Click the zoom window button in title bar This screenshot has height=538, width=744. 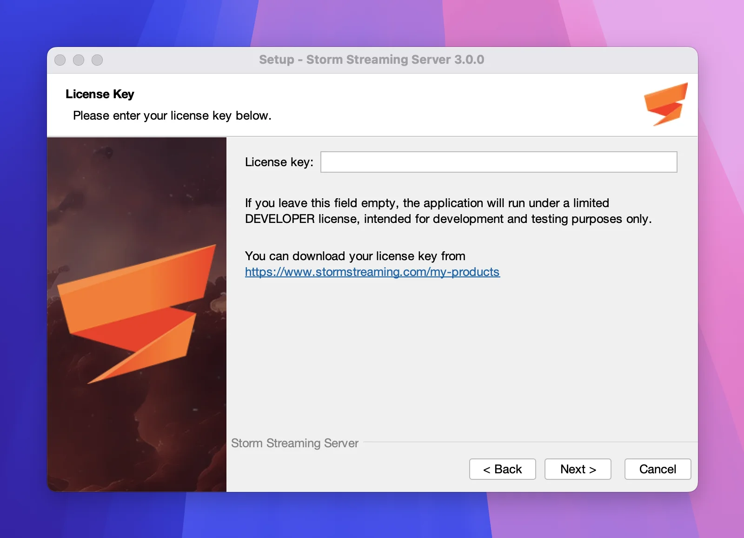click(x=97, y=60)
